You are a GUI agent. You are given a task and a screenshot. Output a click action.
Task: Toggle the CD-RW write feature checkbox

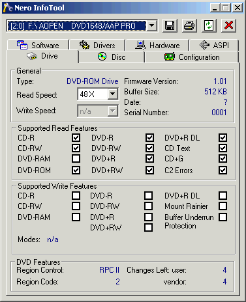[x=76, y=206]
